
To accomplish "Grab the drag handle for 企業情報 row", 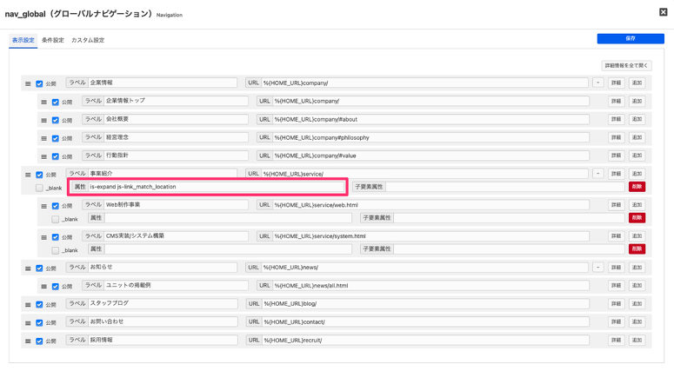I will point(28,84).
